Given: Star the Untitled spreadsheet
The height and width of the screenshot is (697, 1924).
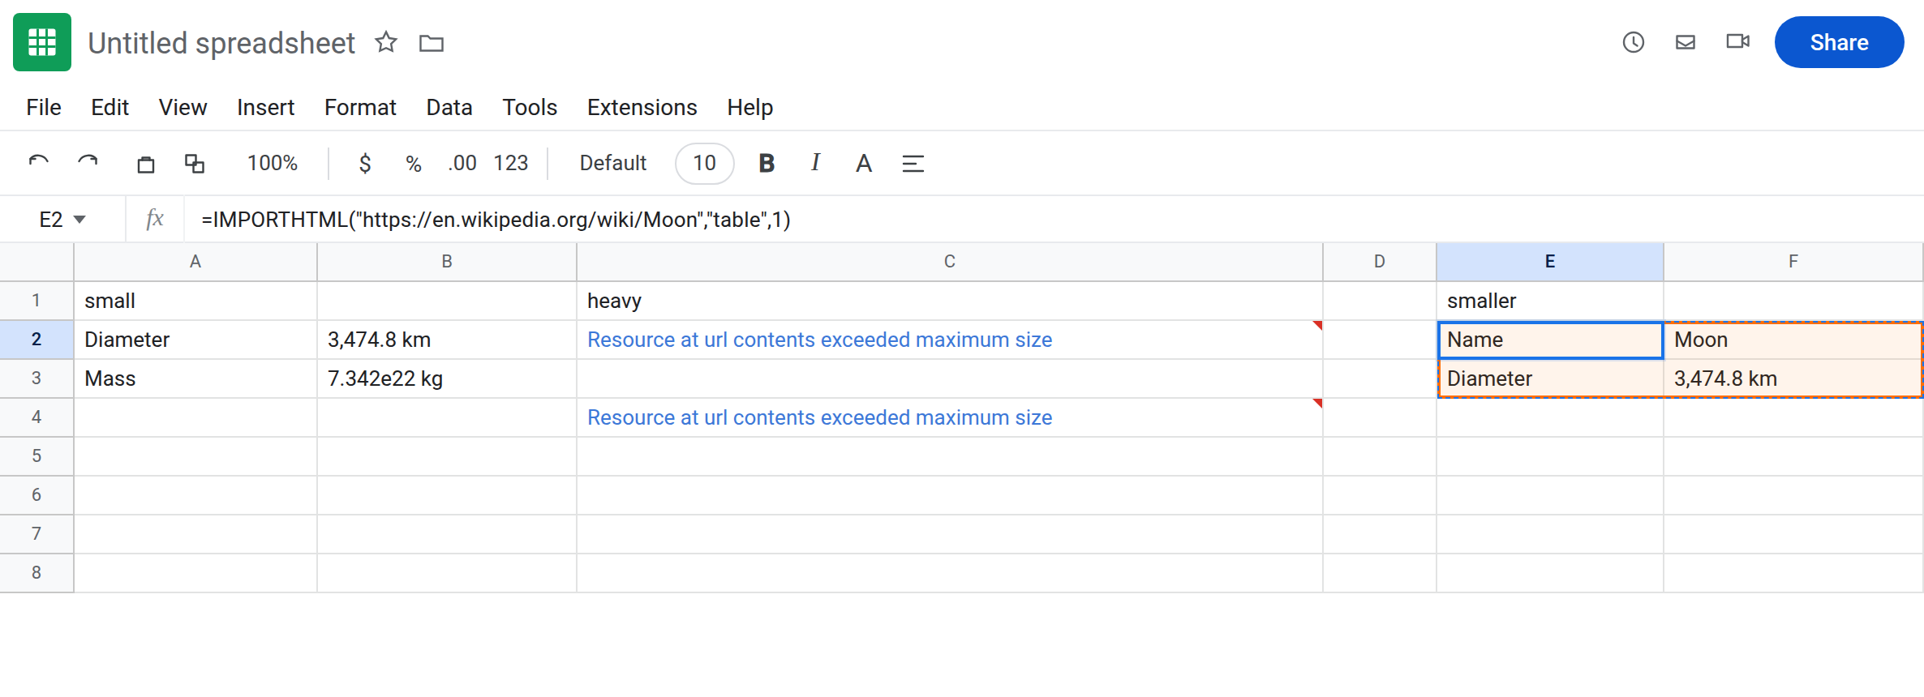Looking at the screenshot, I should click(x=386, y=42).
